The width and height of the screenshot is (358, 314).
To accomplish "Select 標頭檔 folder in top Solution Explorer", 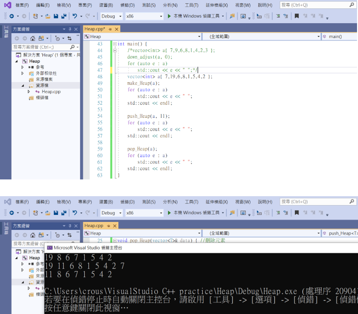I will 42,98.
